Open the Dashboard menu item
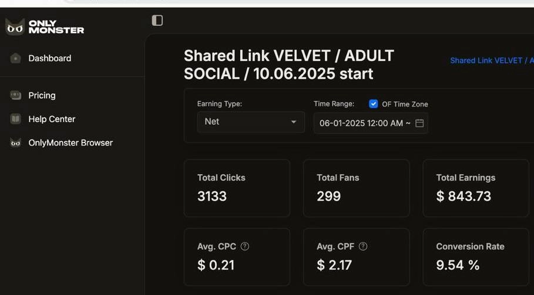This screenshot has height=295, width=534. [x=50, y=58]
